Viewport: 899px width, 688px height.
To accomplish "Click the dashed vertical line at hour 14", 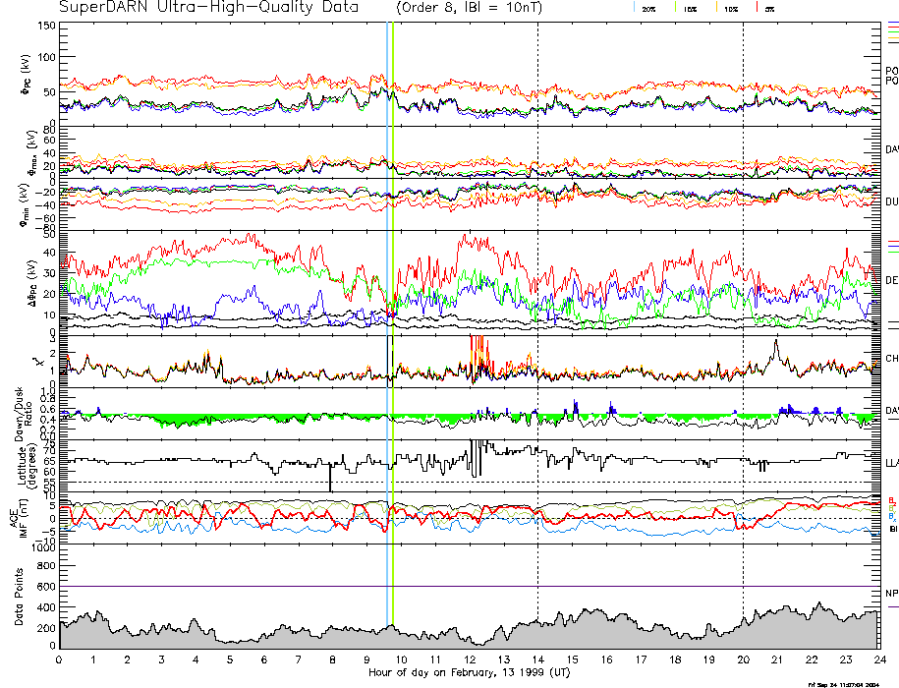I will click(538, 295).
